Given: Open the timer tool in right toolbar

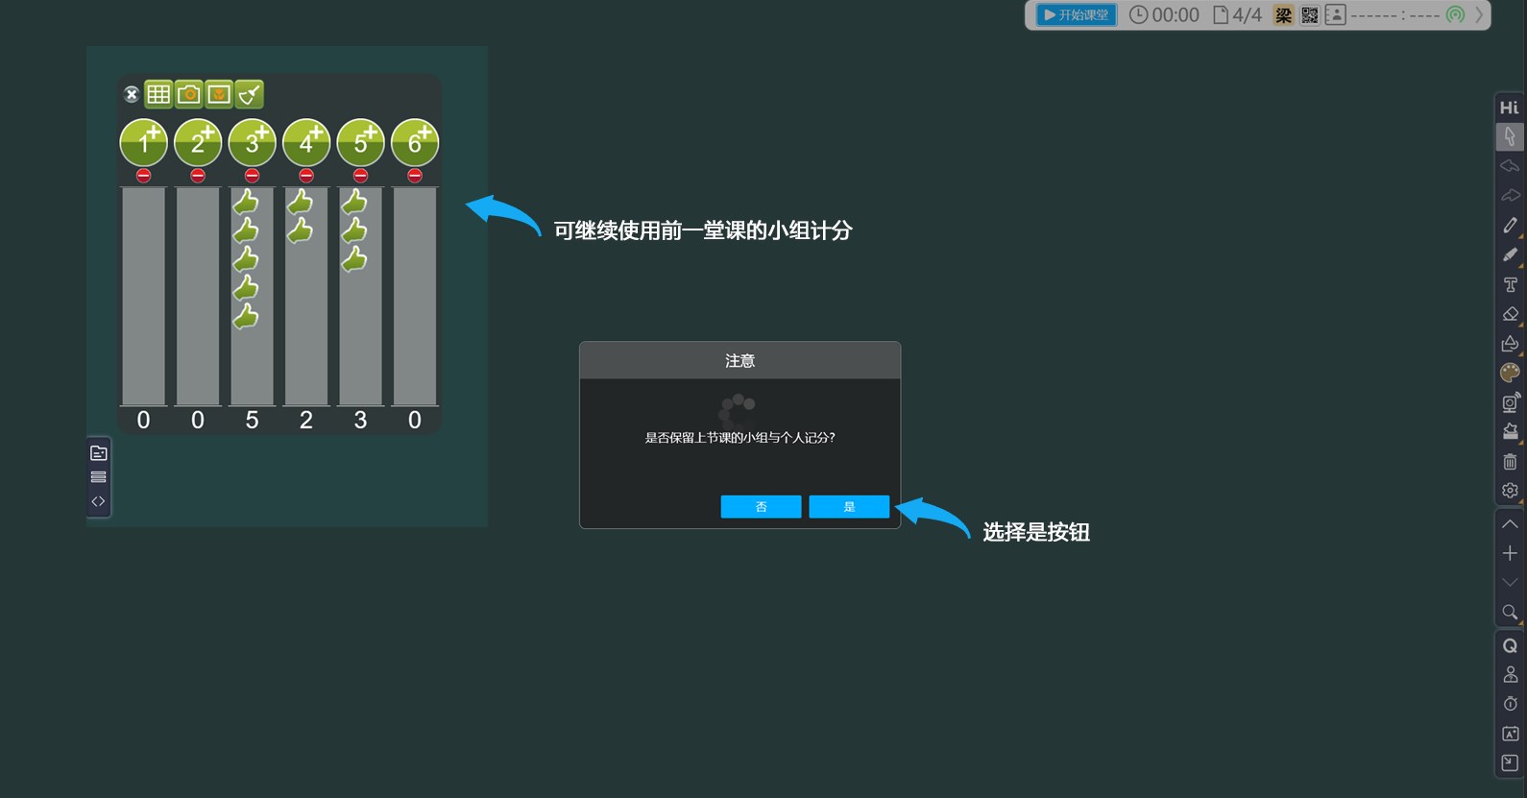Looking at the screenshot, I should point(1510,704).
